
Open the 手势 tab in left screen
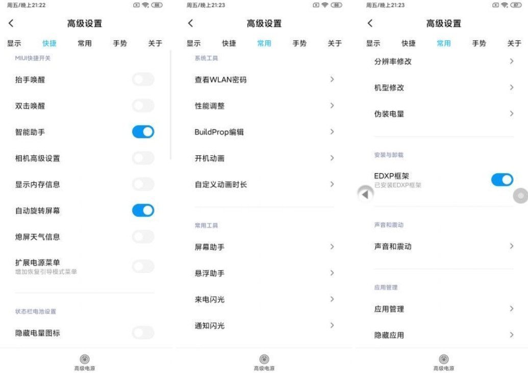point(120,43)
